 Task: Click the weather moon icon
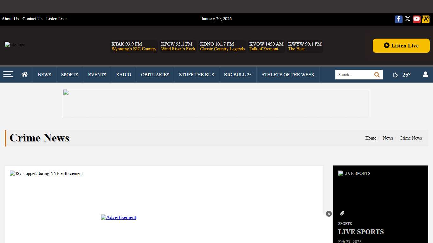click(x=395, y=75)
